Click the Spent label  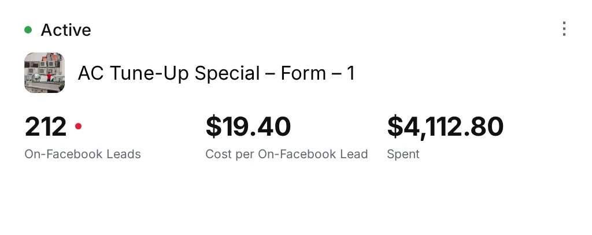[x=403, y=154]
